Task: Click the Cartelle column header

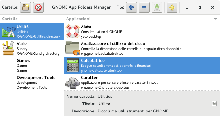Action: pos(32,19)
